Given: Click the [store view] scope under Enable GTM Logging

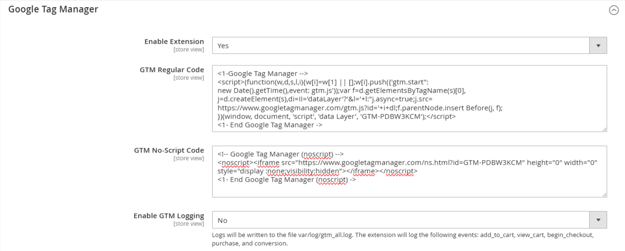Looking at the screenshot, I should point(189,224).
